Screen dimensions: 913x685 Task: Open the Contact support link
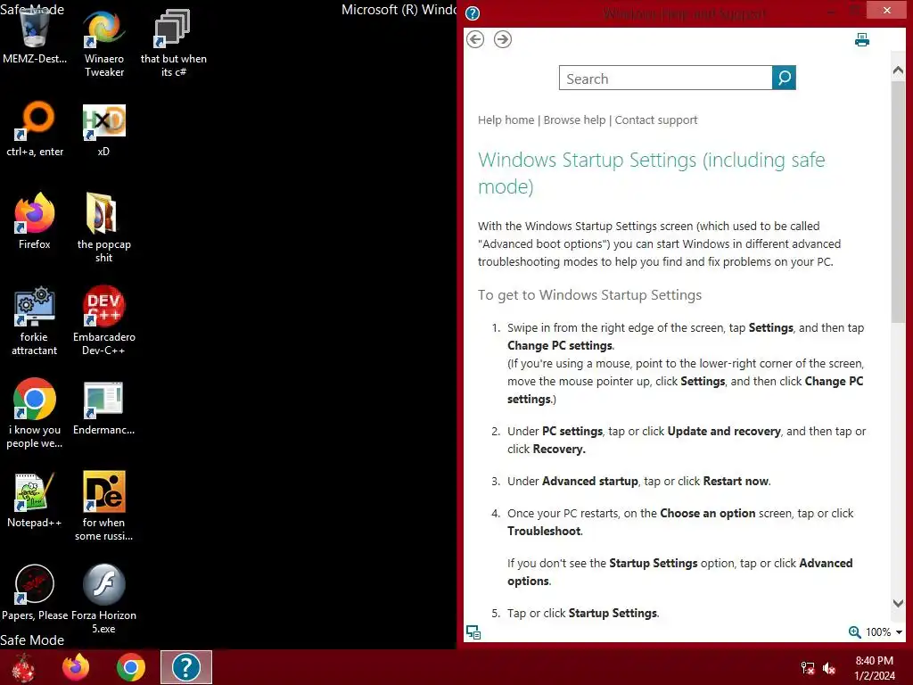click(656, 120)
